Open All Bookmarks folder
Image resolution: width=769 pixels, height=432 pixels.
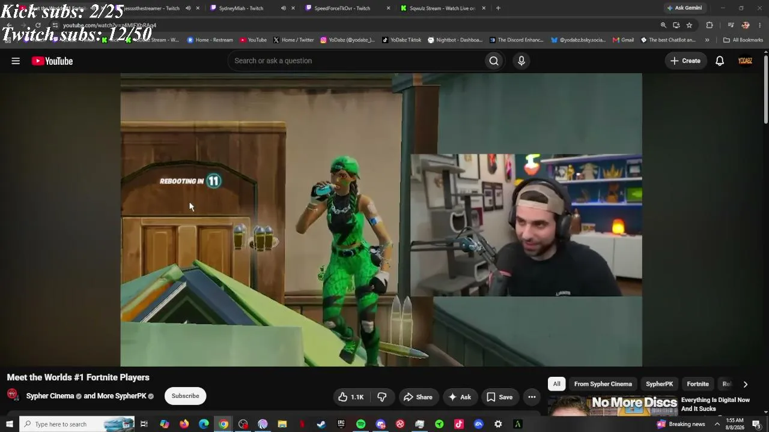click(743, 40)
